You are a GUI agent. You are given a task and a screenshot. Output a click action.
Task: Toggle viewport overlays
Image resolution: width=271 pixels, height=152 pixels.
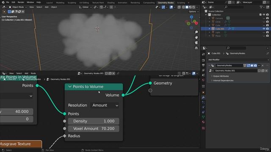coord(171,7)
